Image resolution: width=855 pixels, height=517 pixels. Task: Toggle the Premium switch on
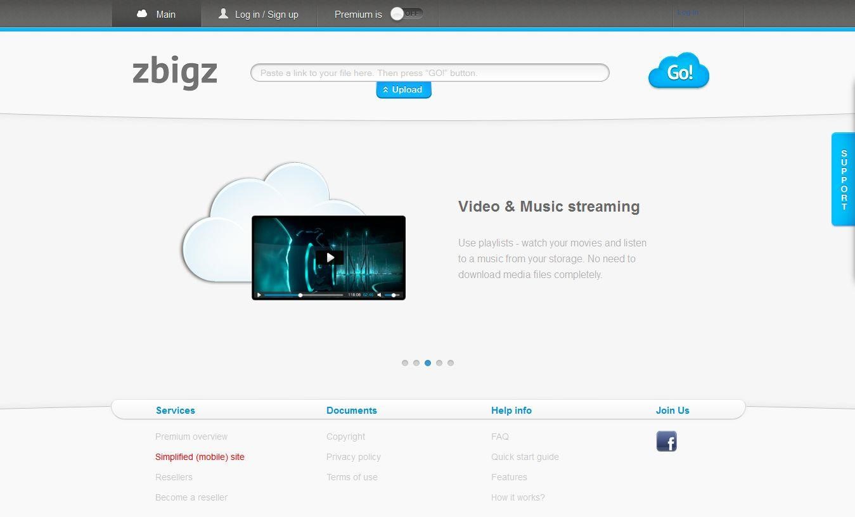[406, 13]
